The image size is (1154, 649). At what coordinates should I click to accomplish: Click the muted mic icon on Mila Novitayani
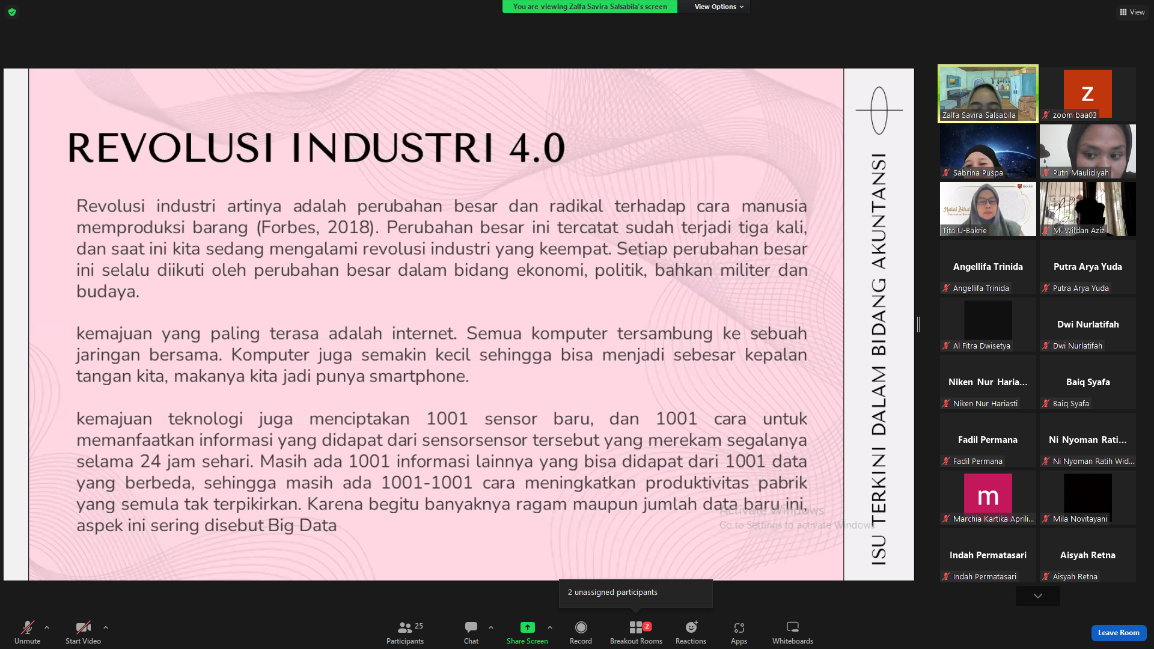pos(1046,519)
